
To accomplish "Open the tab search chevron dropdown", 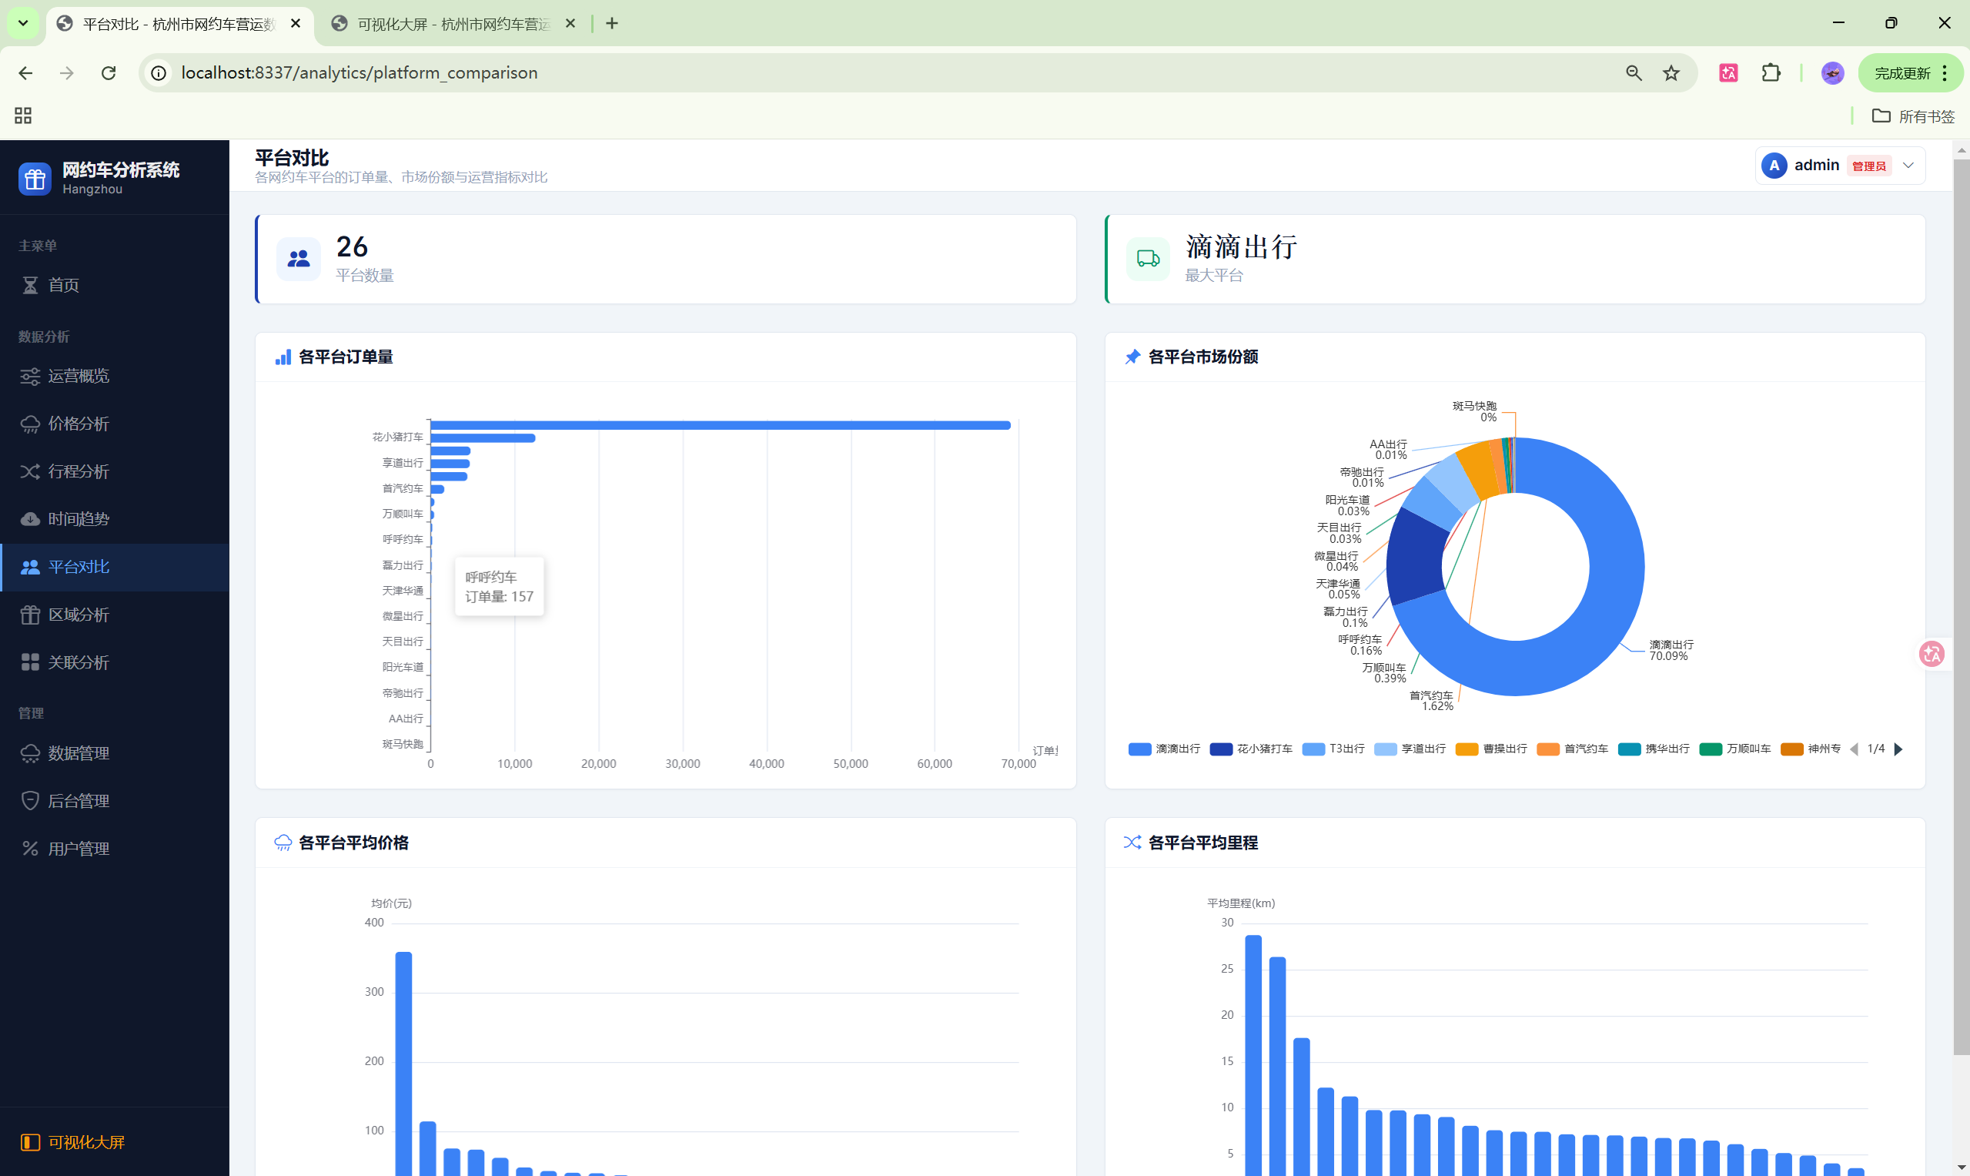I will (x=23, y=23).
